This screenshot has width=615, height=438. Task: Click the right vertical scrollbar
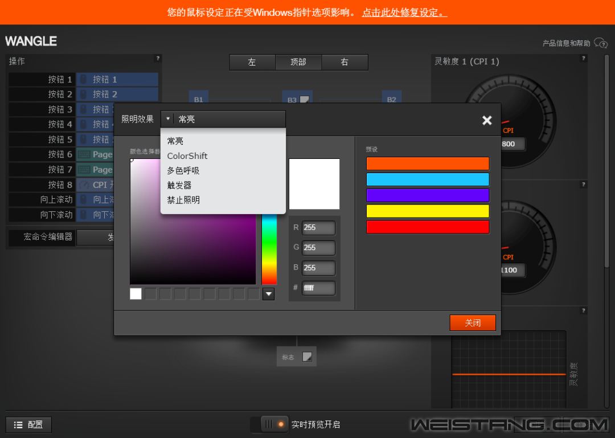pyautogui.click(x=607, y=161)
